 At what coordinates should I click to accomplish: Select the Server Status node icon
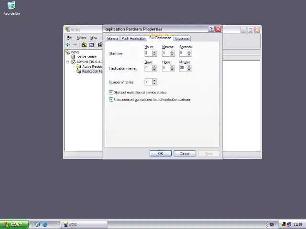coord(74,57)
